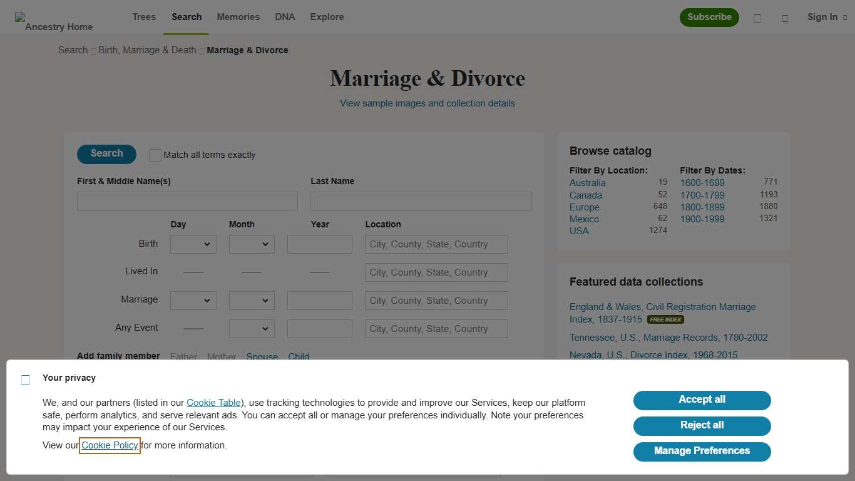855x481 pixels.
Task: Open the Birth Day dropdown
Action: [x=193, y=244]
